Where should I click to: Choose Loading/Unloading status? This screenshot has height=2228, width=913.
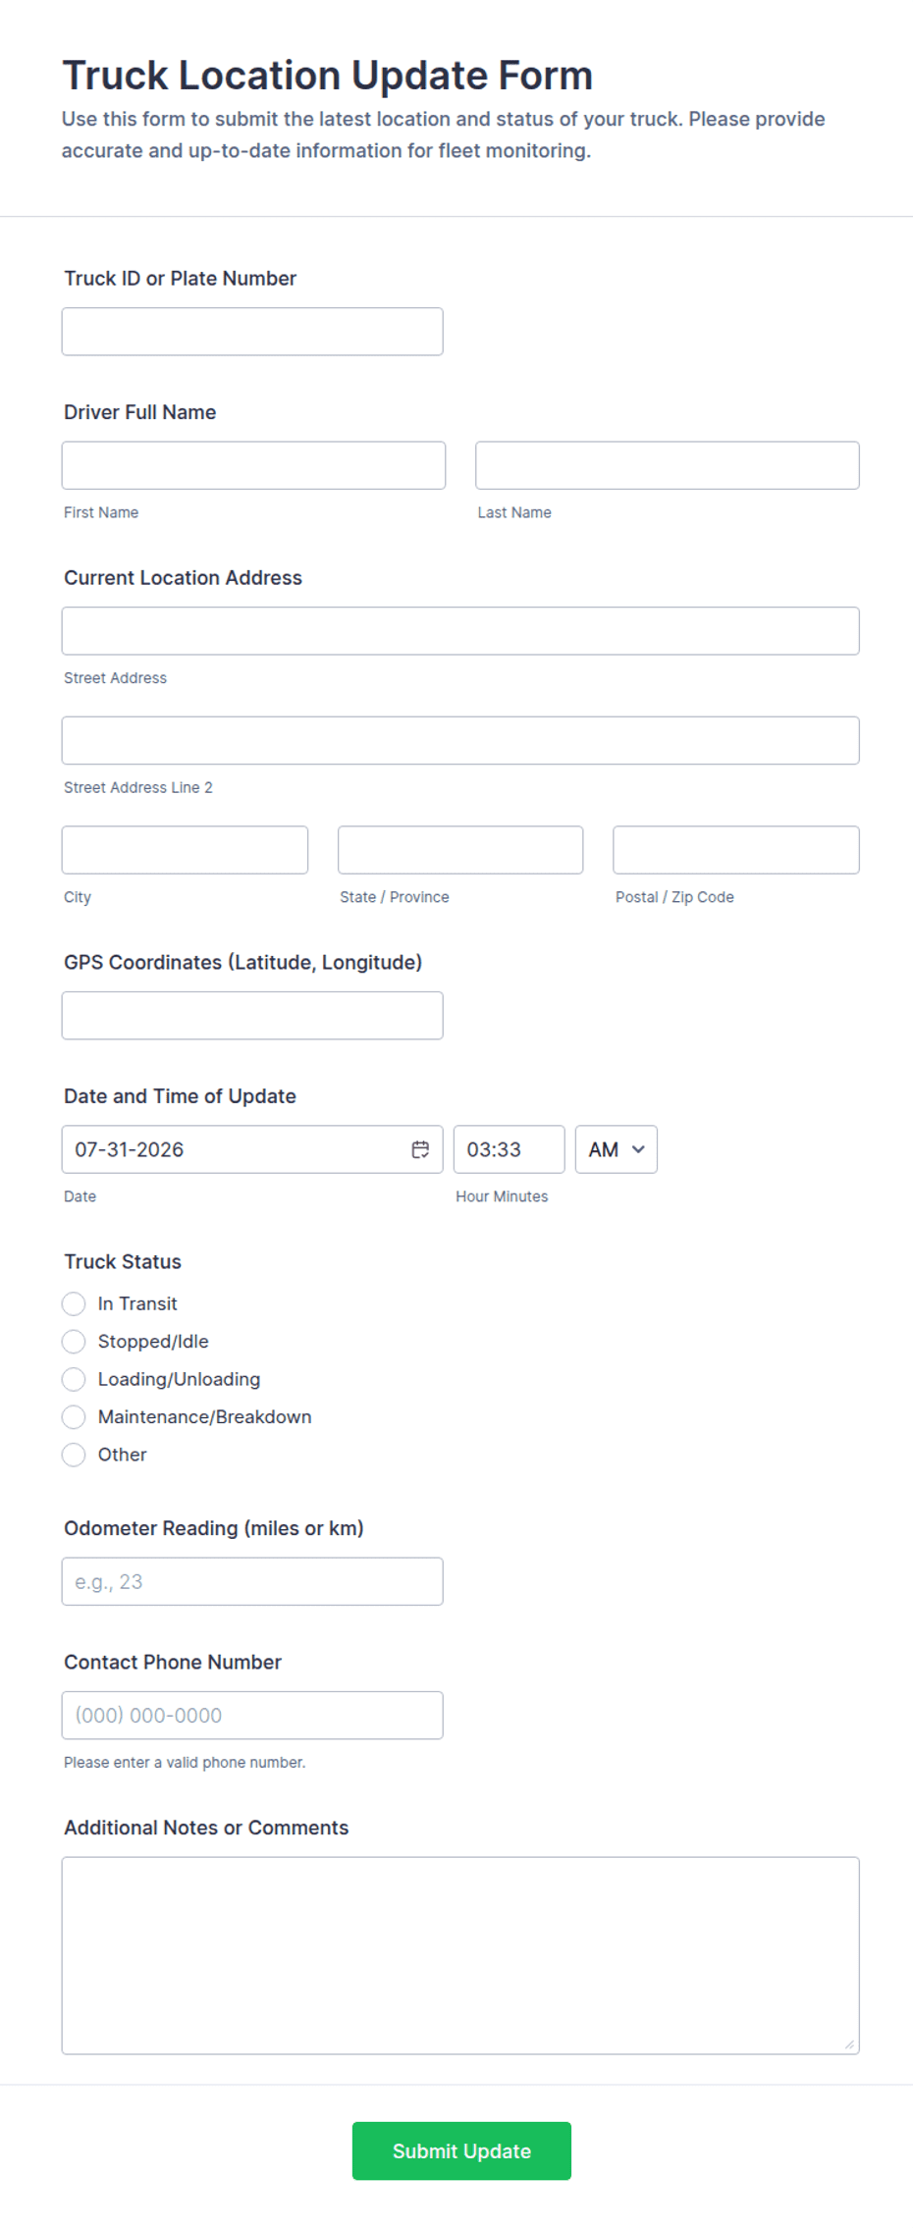[74, 1379]
